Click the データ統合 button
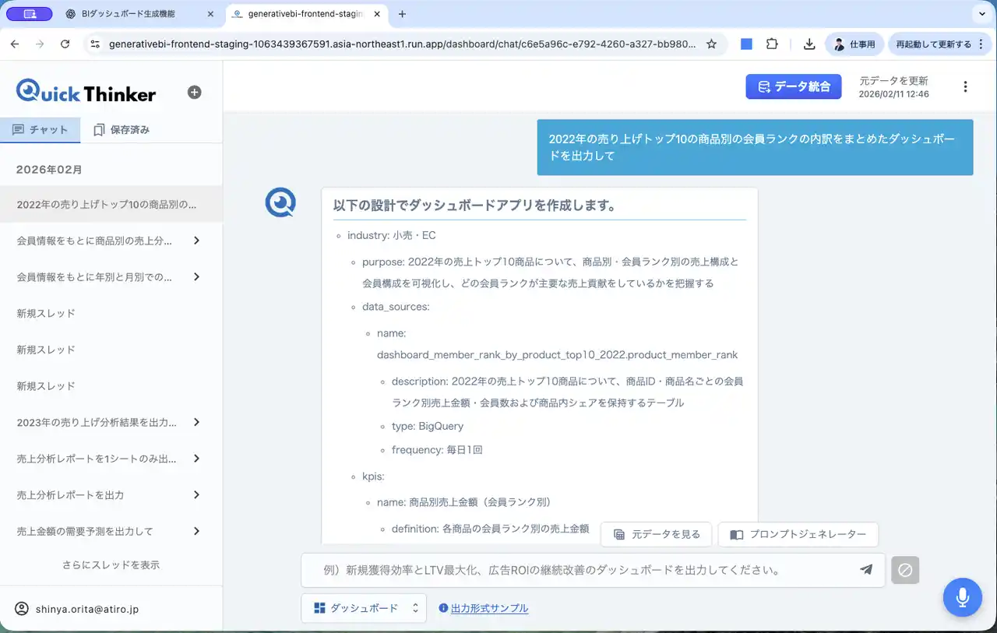 point(793,86)
